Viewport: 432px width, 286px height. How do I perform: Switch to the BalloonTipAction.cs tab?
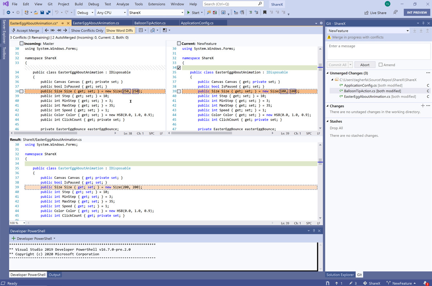click(x=150, y=23)
